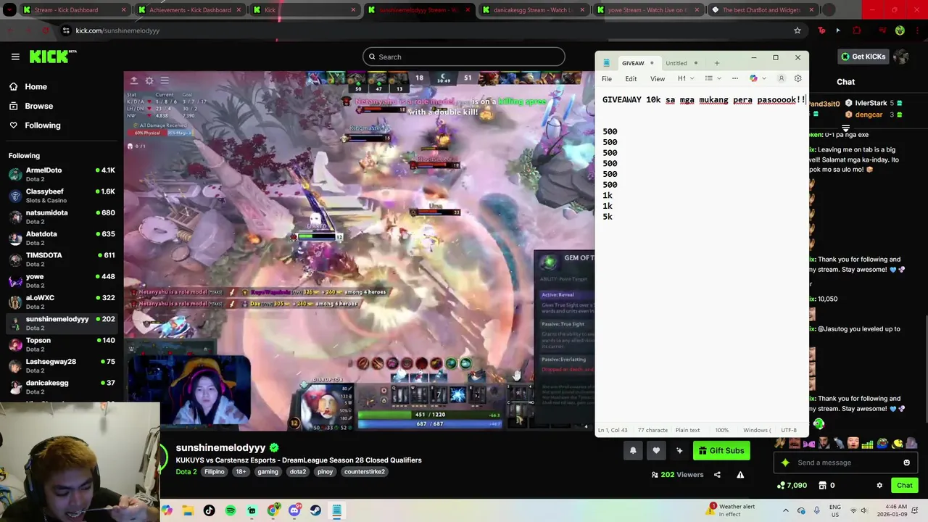Viewport: 928px width, 522px height.
Task: Open danicakesgg channel in sidebar
Action: click(x=62, y=387)
